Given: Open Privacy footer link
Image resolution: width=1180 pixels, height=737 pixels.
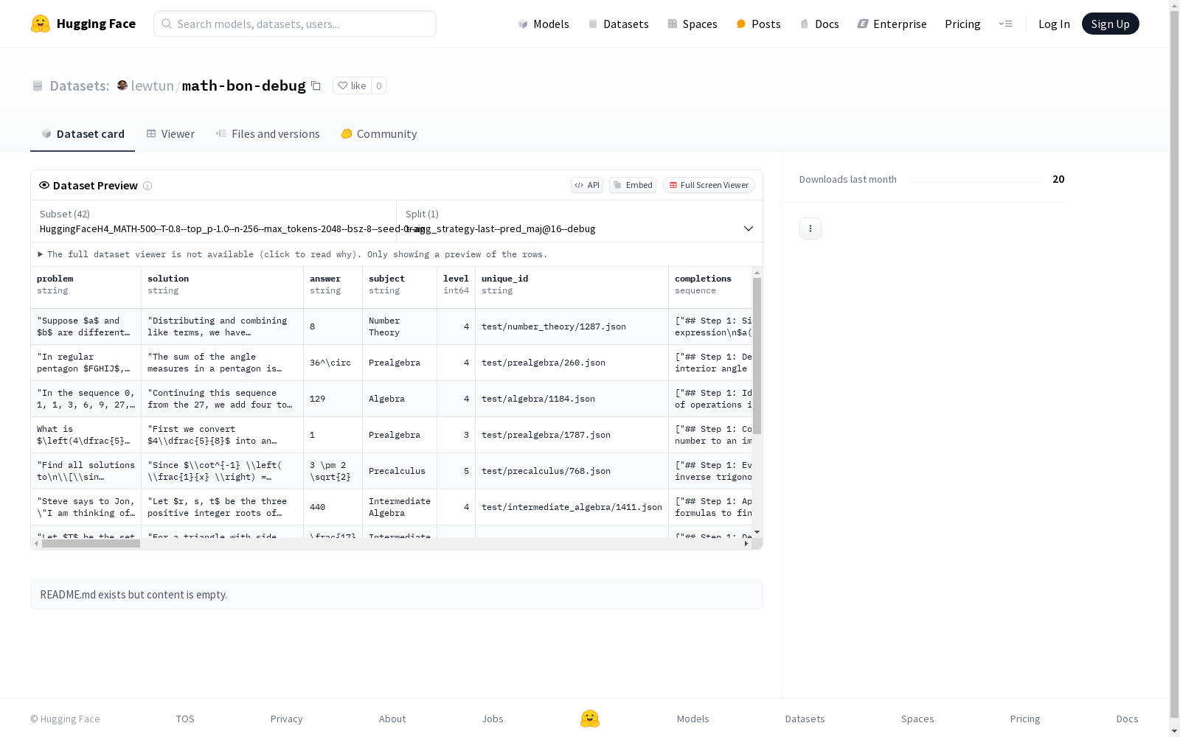Looking at the screenshot, I should click(x=286, y=719).
